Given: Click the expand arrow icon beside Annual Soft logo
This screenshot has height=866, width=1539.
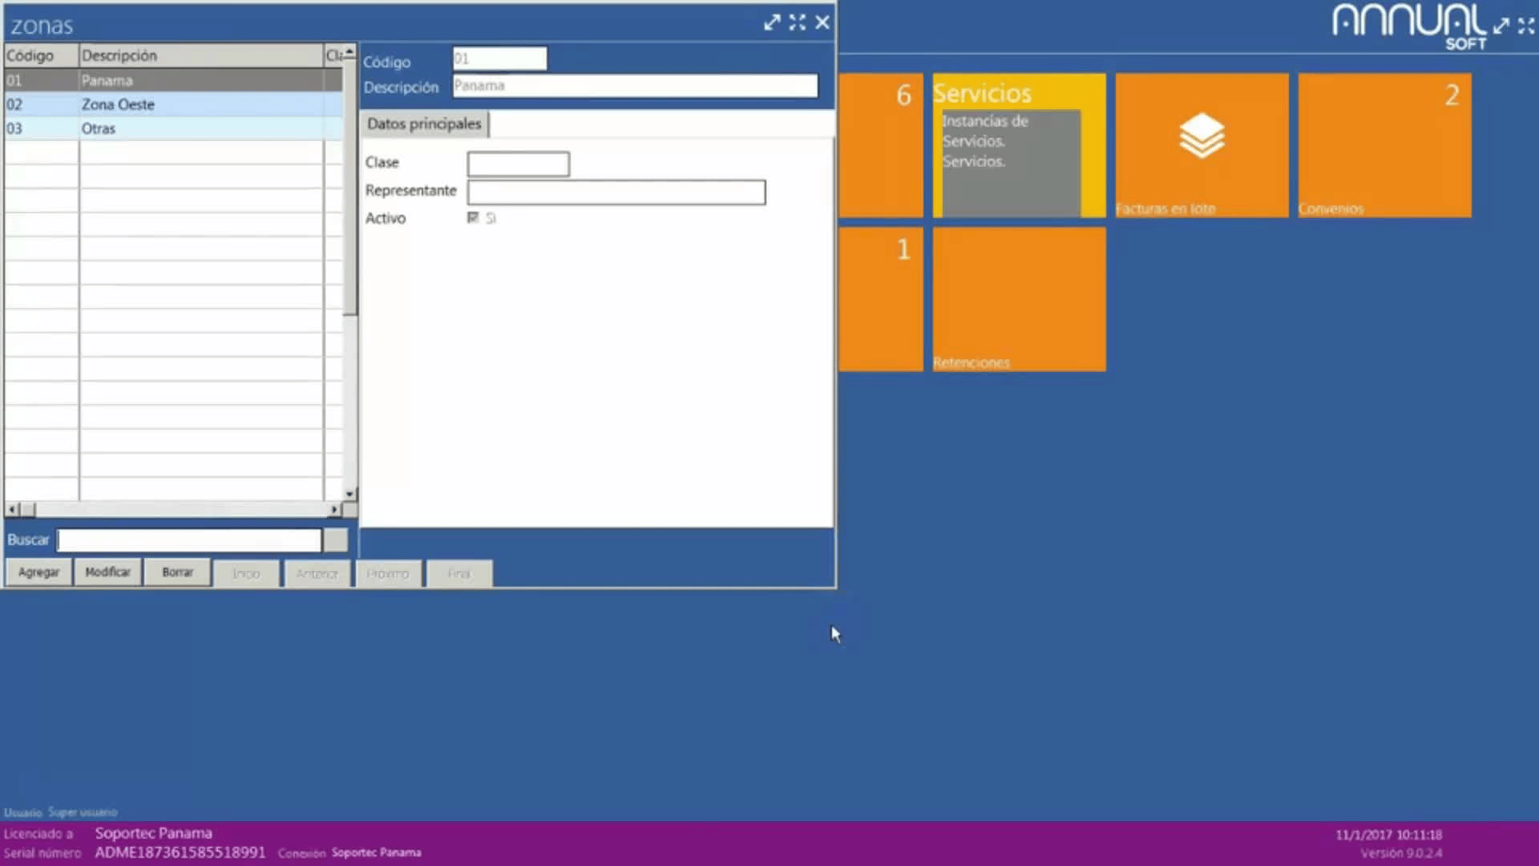Looking at the screenshot, I should (x=1501, y=26).
